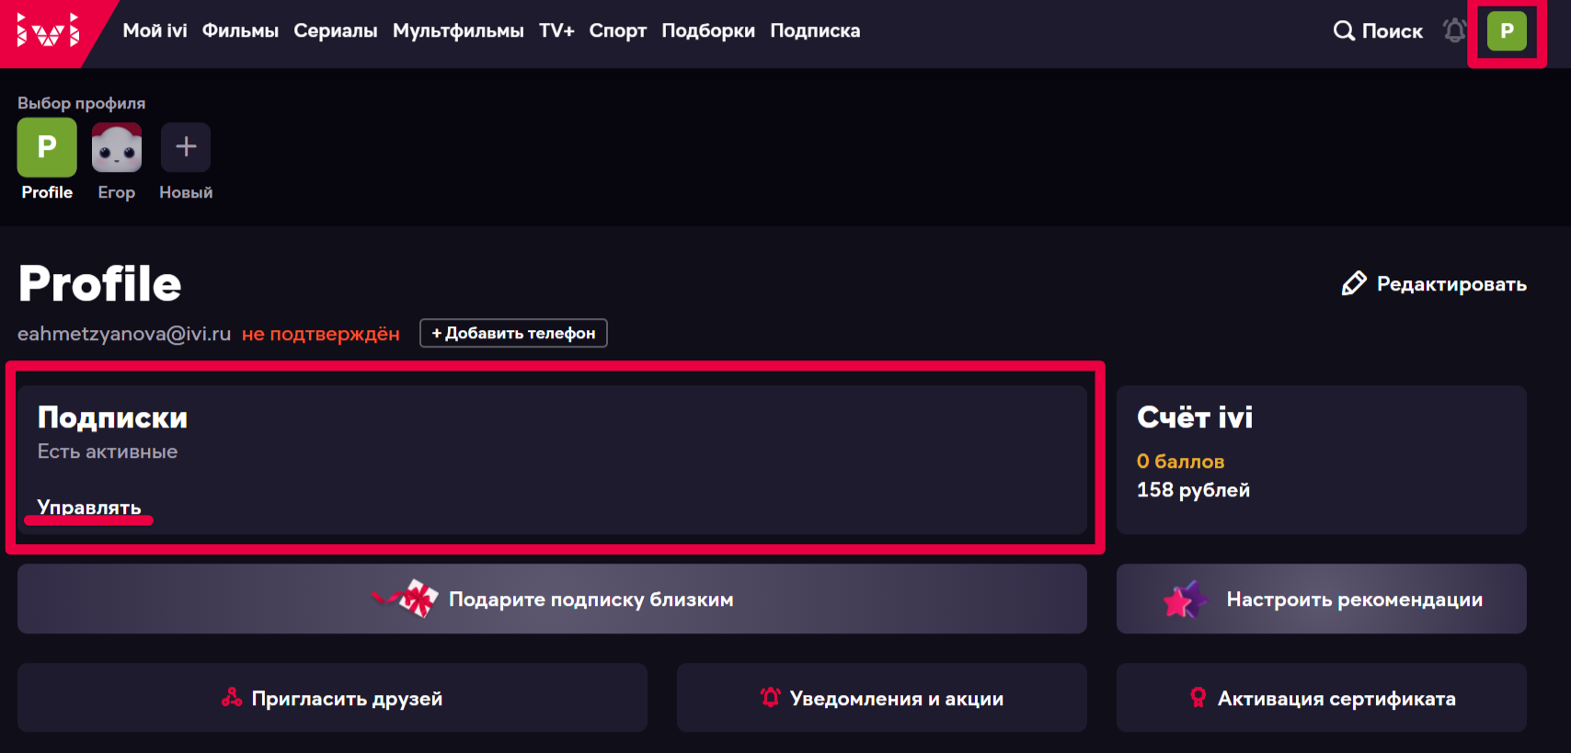Select the Егор profile avatar
This screenshot has width=1571, height=753.
point(117,148)
